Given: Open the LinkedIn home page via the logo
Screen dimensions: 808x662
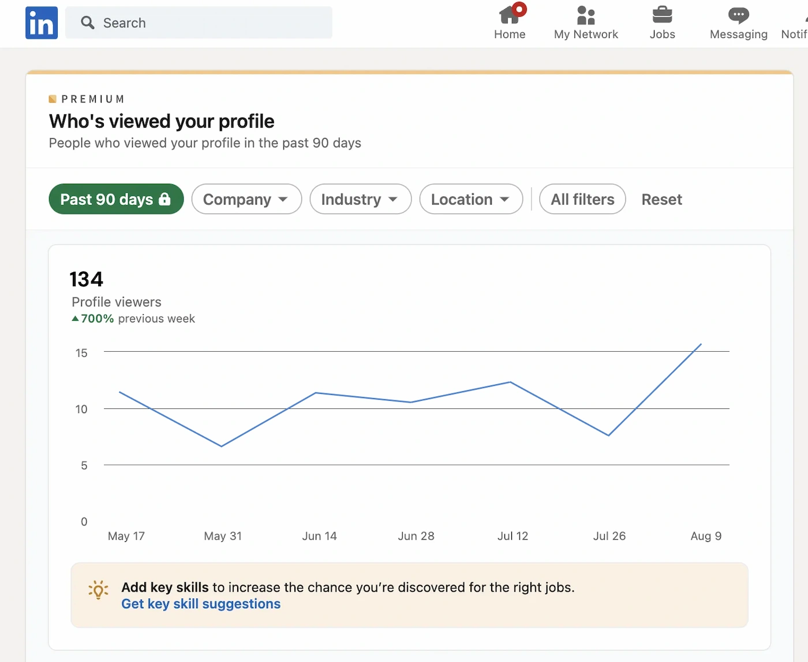Looking at the screenshot, I should [x=41, y=23].
